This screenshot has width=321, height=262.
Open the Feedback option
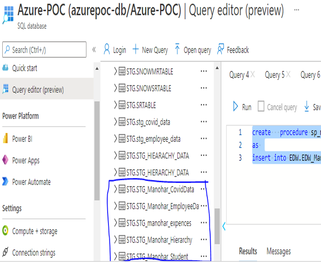pos(233,50)
